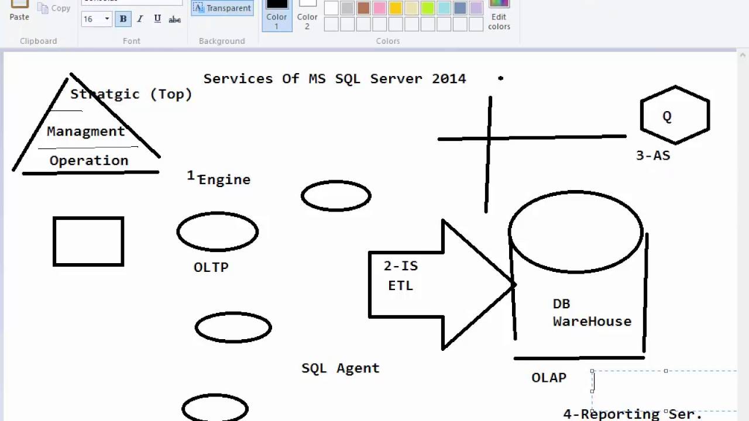The width and height of the screenshot is (749, 421).
Task: Pick the blue-gray color swatch
Action: [x=460, y=8]
